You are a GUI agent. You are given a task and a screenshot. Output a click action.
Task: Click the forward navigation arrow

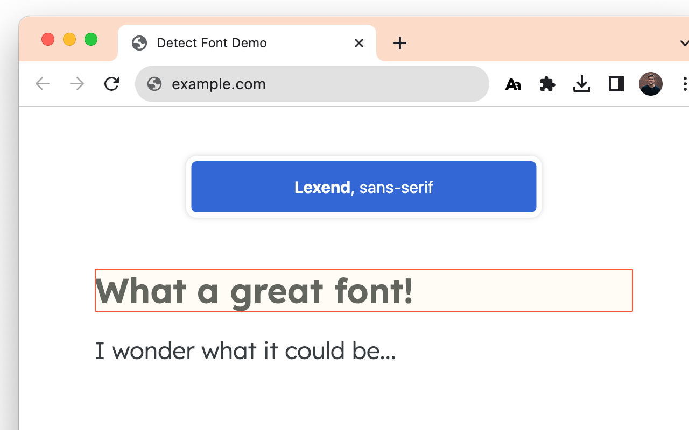pos(76,84)
